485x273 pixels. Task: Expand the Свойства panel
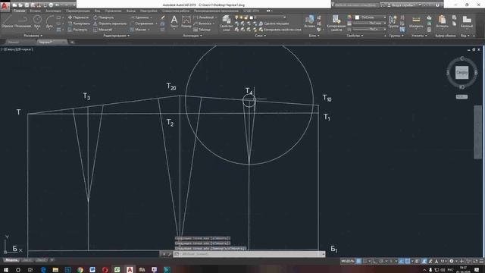355,36
